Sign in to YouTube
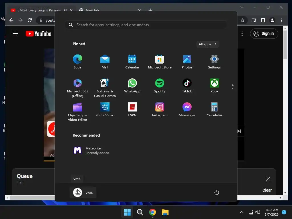Screen dimensions: 292x219 point(264,34)
